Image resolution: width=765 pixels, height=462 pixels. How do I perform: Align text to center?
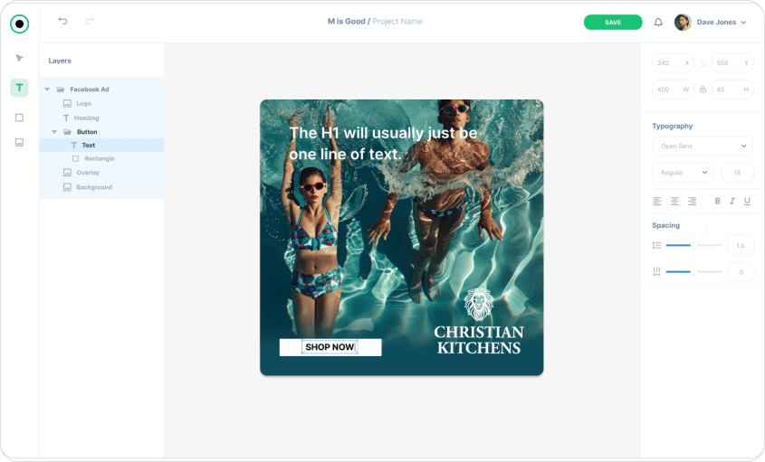click(x=674, y=201)
